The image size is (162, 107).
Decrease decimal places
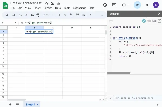coord(71,15)
